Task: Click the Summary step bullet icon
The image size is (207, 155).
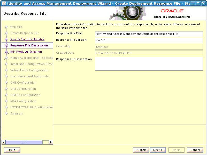Action: (6, 113)
